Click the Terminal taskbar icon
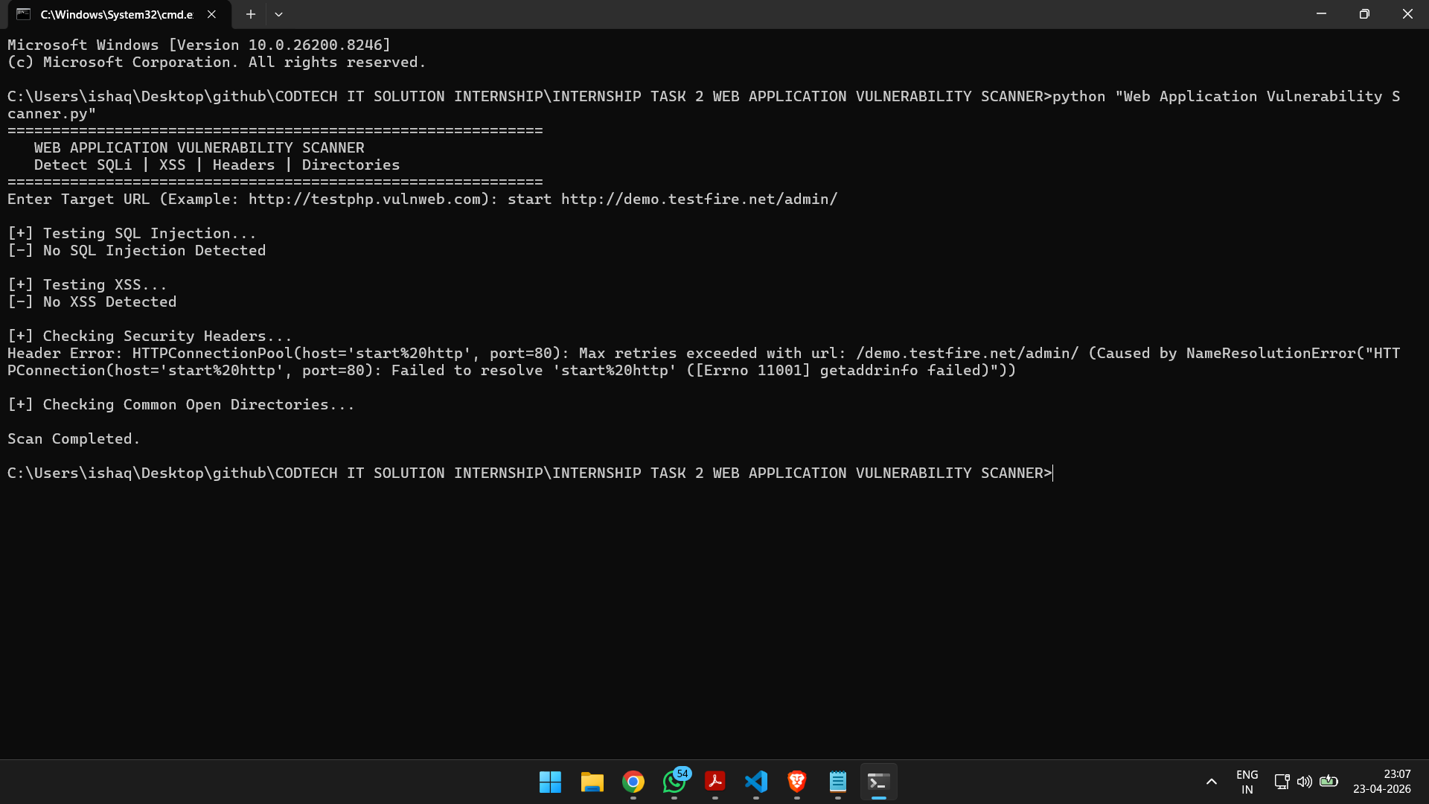 (x=879, y=782)
